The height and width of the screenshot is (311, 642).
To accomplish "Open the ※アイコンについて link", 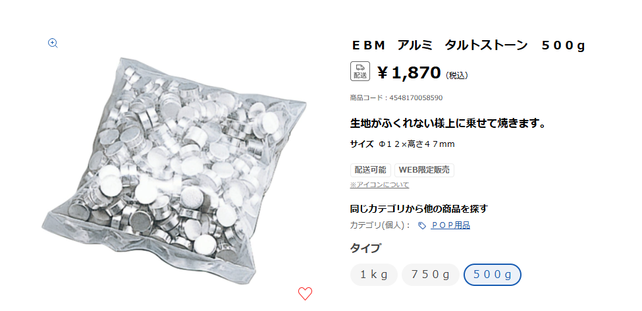I will coord(379,184).
